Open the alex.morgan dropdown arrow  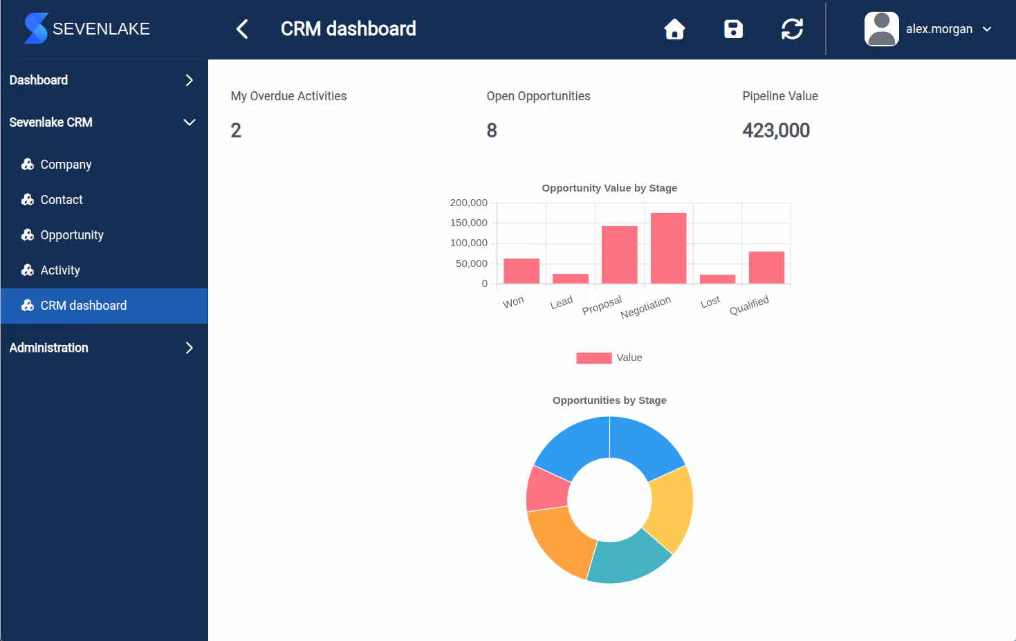[987, 29]
